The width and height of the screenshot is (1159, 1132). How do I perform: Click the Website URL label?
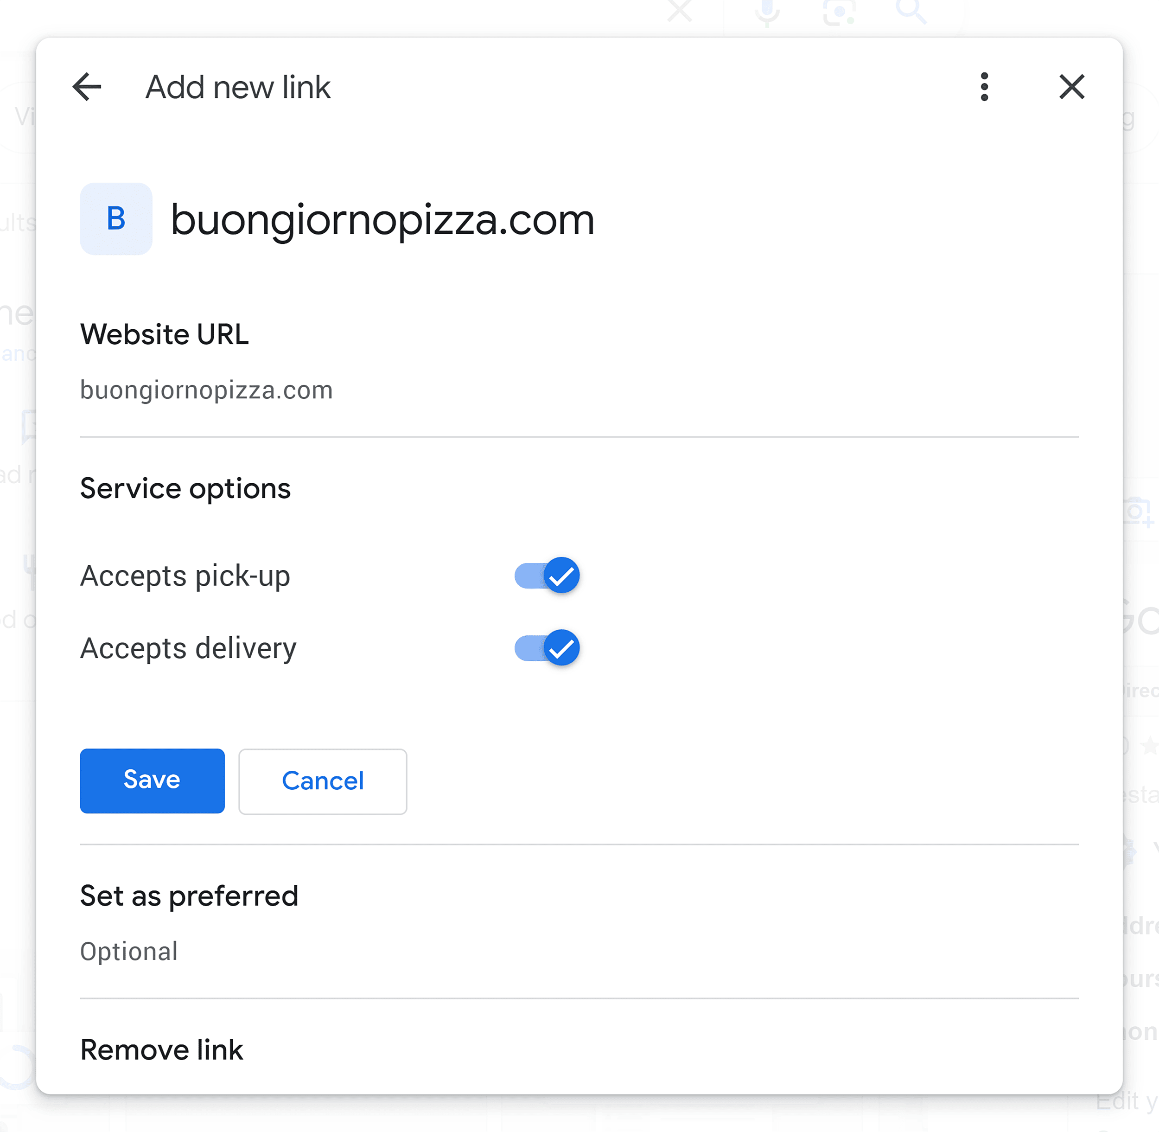[165, 334]
